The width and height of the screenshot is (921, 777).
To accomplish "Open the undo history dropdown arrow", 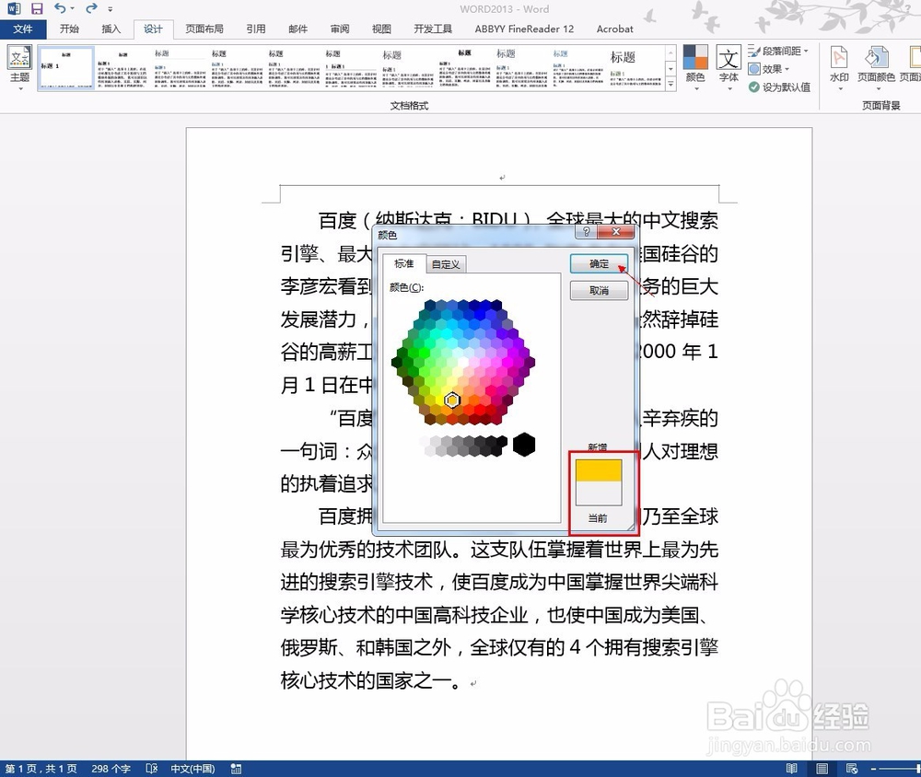I will (x=72, y=8).
